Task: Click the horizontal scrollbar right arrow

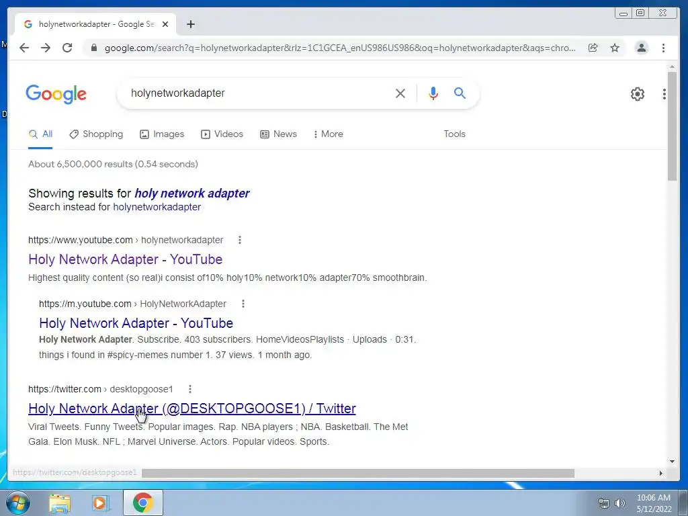Action: coord(661,473)
